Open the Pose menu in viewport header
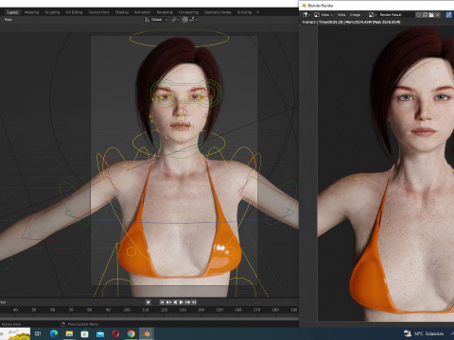Image resolution: width=454 pixels, height=340 pixels. (x=9, y=20)
